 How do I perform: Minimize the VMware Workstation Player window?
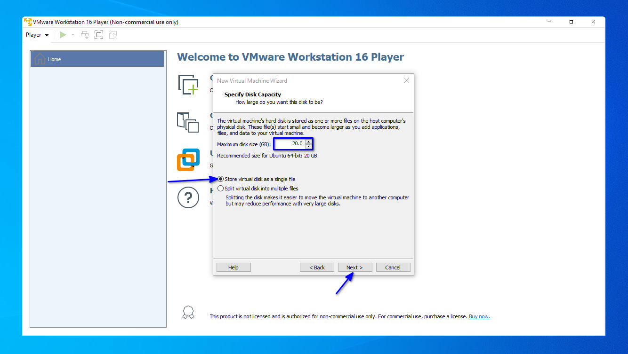point(549,22)
